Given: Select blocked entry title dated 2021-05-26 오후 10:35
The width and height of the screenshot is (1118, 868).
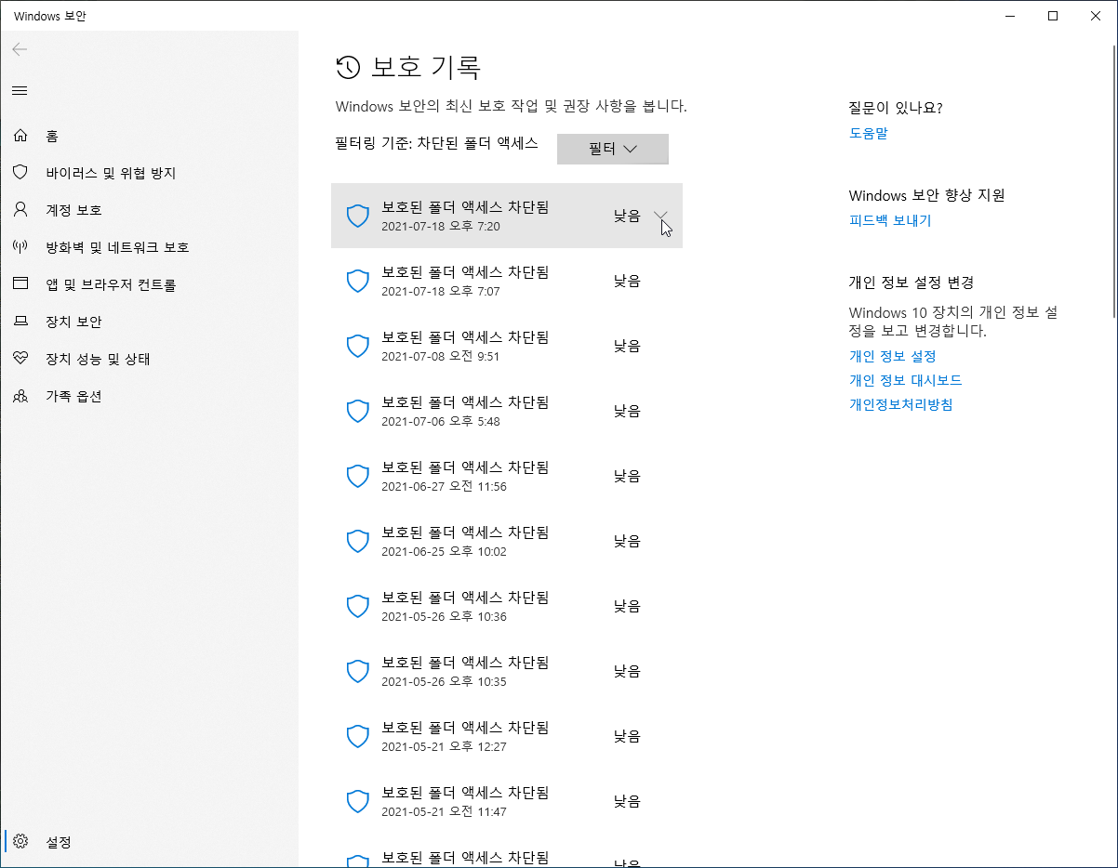Looking at the screenshot, I should click(x=465, y=663).
